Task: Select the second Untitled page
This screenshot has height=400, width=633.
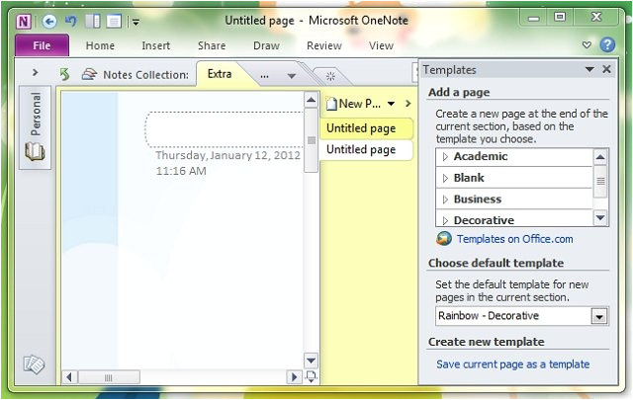Action: pyautogui.click(x=366, y=149)
